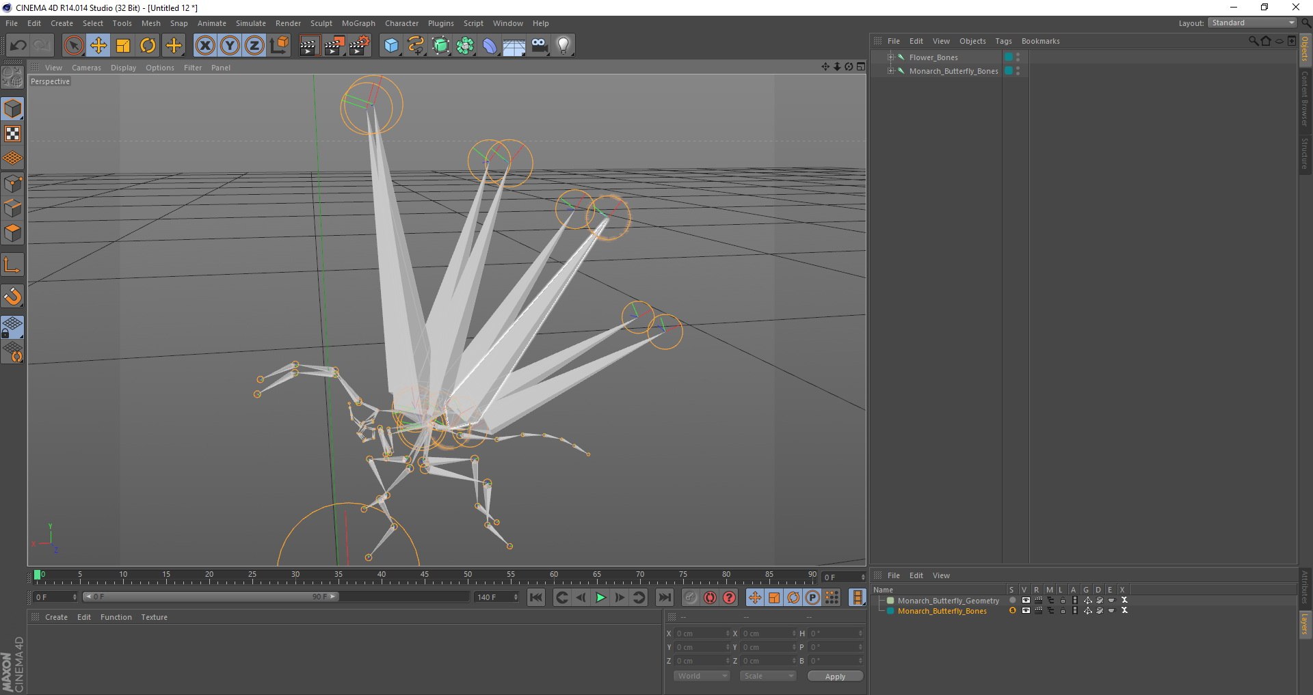Image resolution: width=1313 pixels, height=695 pixels.
Task: Open the Content Browser side tab
Action: [x=1305, y=98]
